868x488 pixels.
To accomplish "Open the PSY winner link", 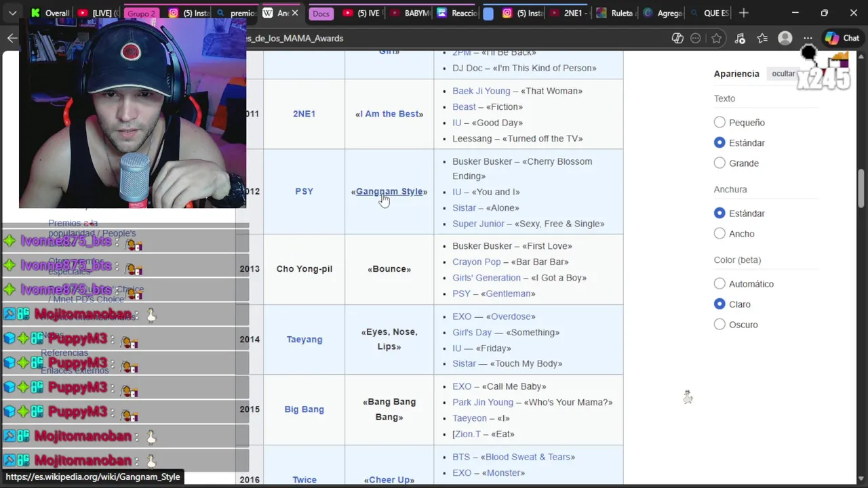I will [304, 191].
